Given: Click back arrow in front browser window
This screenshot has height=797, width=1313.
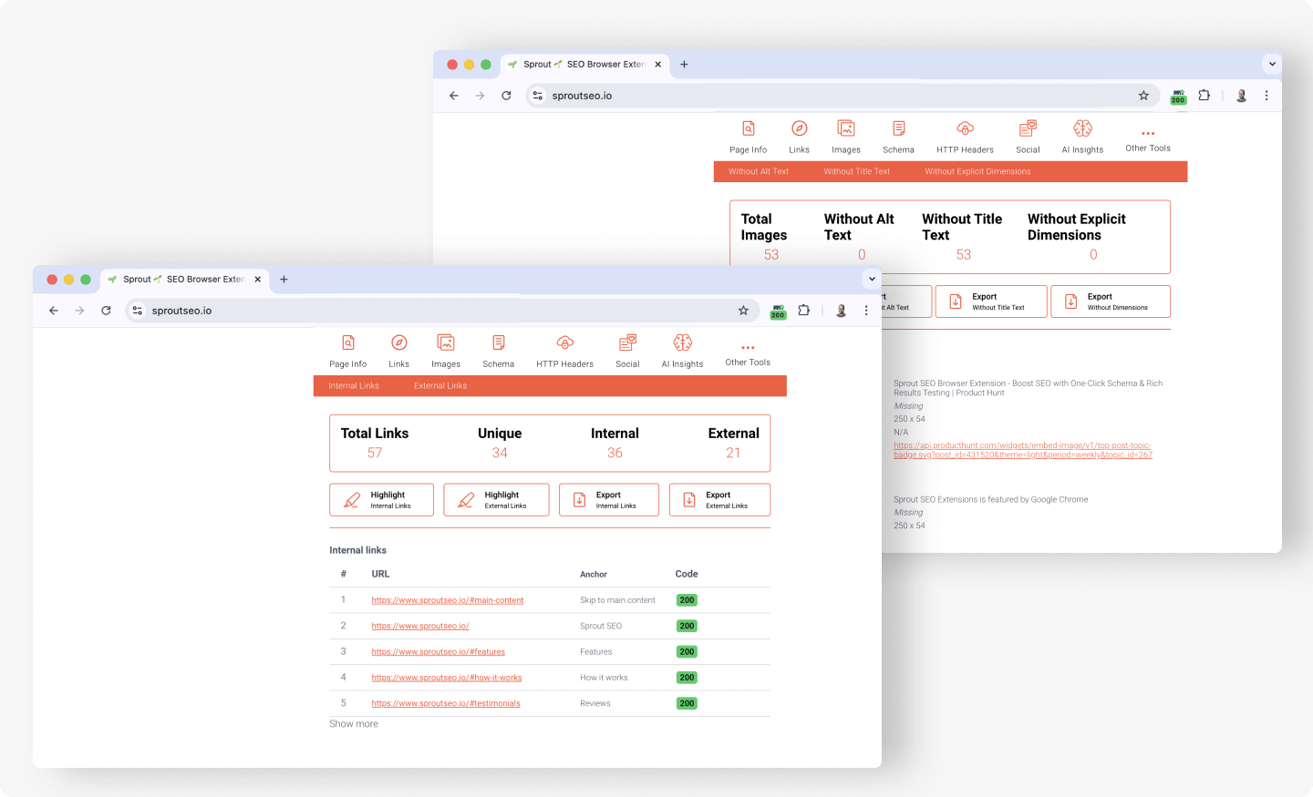Looking at the screenshot, I should [x=54, y=311].
